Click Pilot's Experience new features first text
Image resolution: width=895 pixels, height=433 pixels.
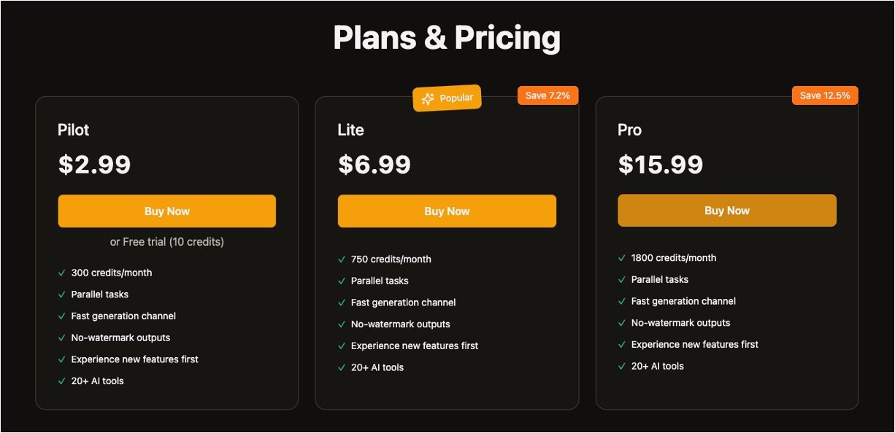tap(134, 359)
